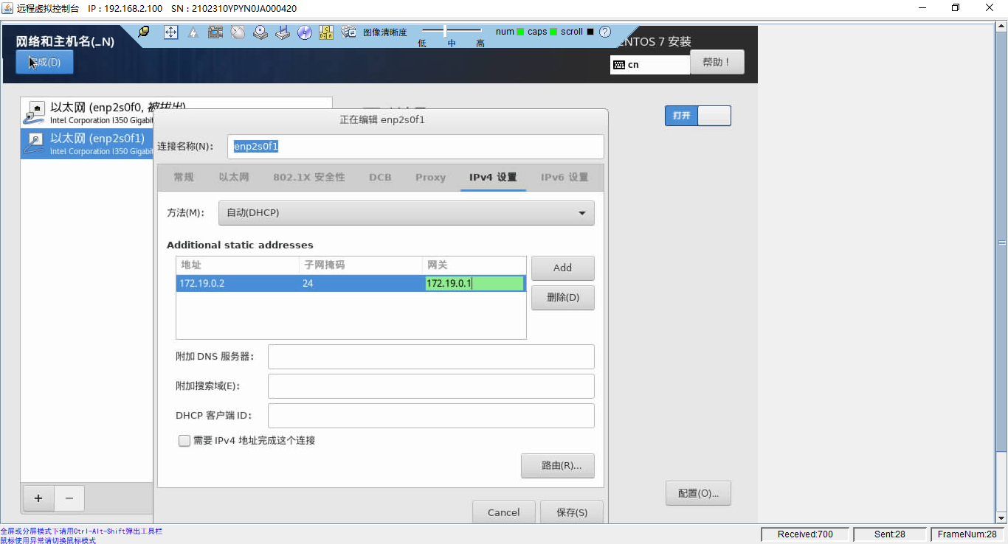Viewport: 1008px width, 544px height.
Task: Click the plus button to add a network device
Action: pos(38,498)
